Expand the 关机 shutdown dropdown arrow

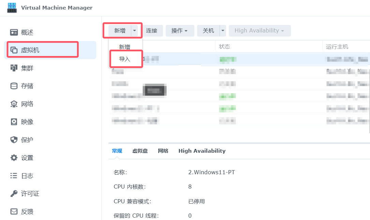222,30
